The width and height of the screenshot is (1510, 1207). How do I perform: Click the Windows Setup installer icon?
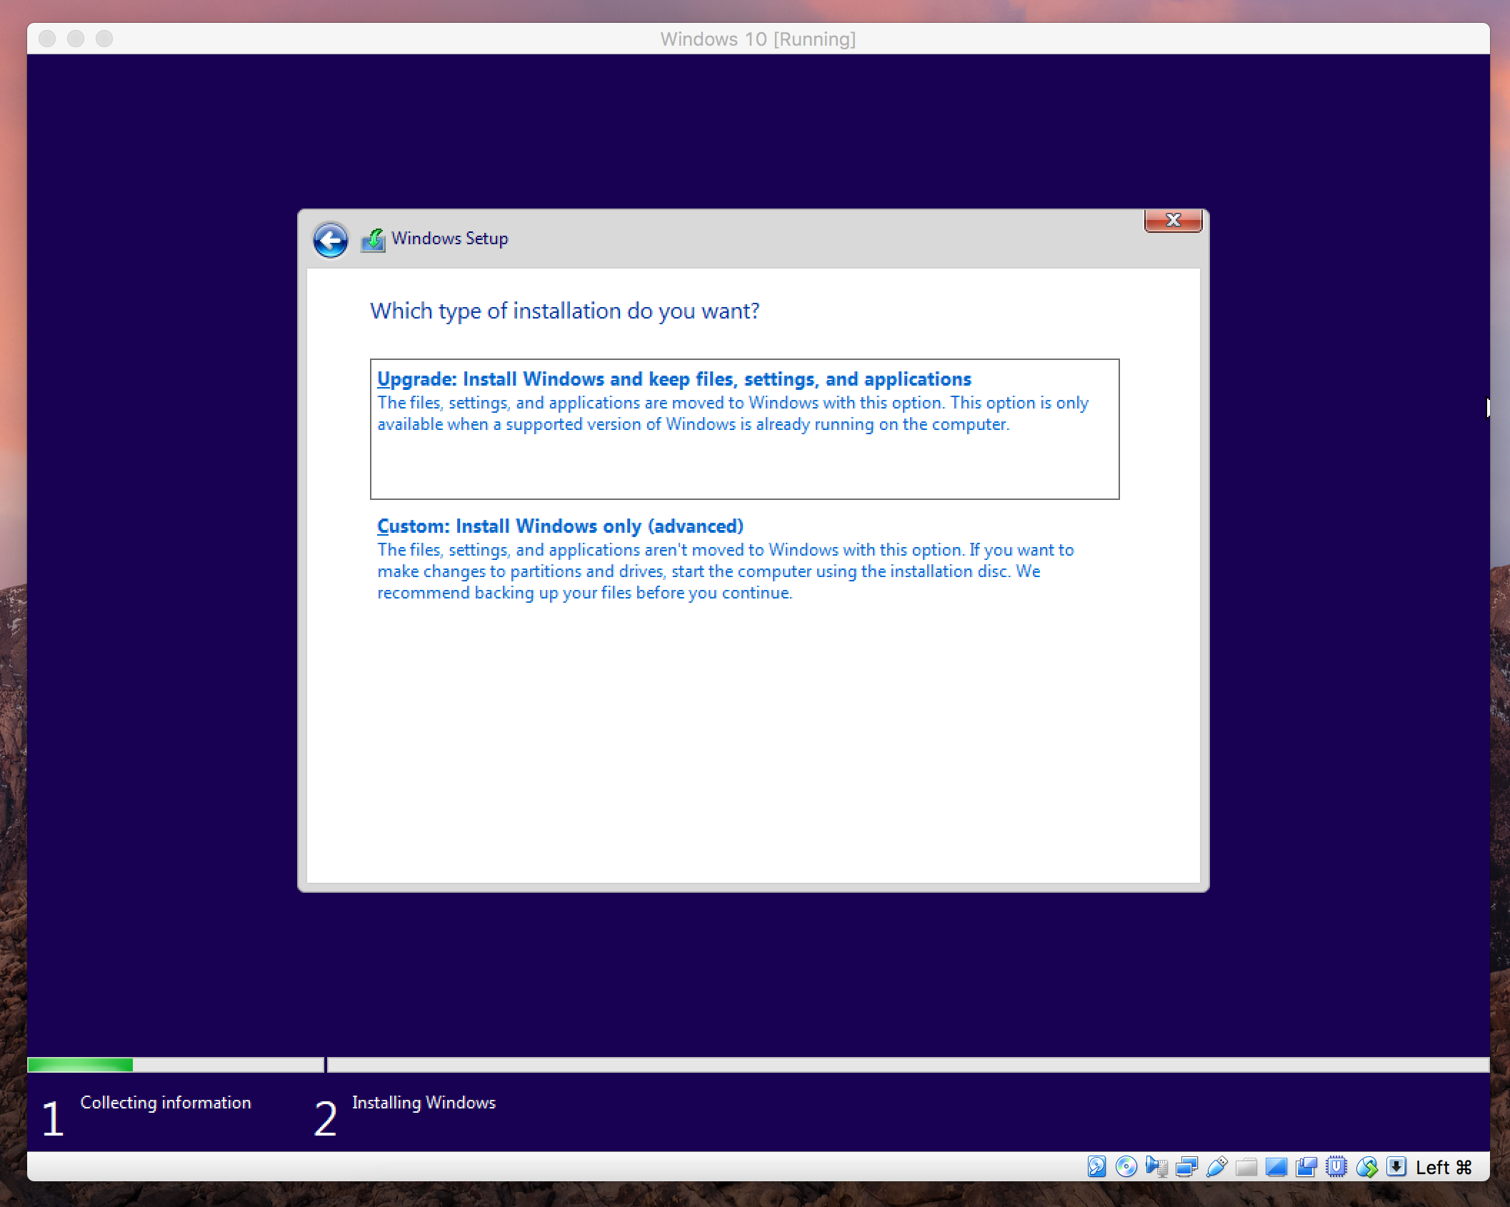click(x=373, y=240)
